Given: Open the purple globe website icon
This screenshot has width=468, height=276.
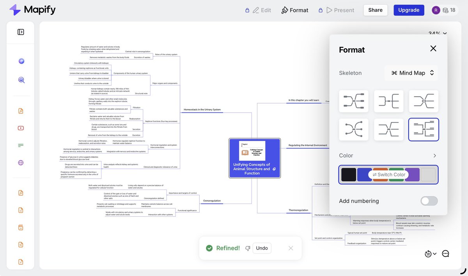Looking at the screenshot, I should [x=21, y=163].
